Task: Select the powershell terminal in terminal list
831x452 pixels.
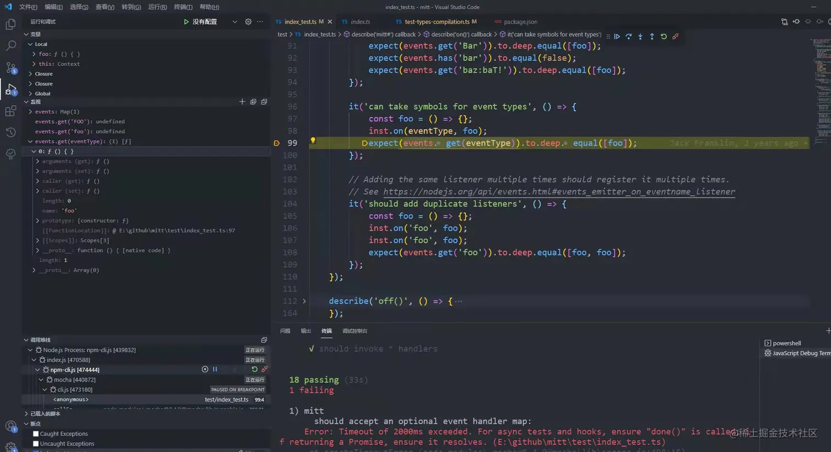Action: [786, 343]
